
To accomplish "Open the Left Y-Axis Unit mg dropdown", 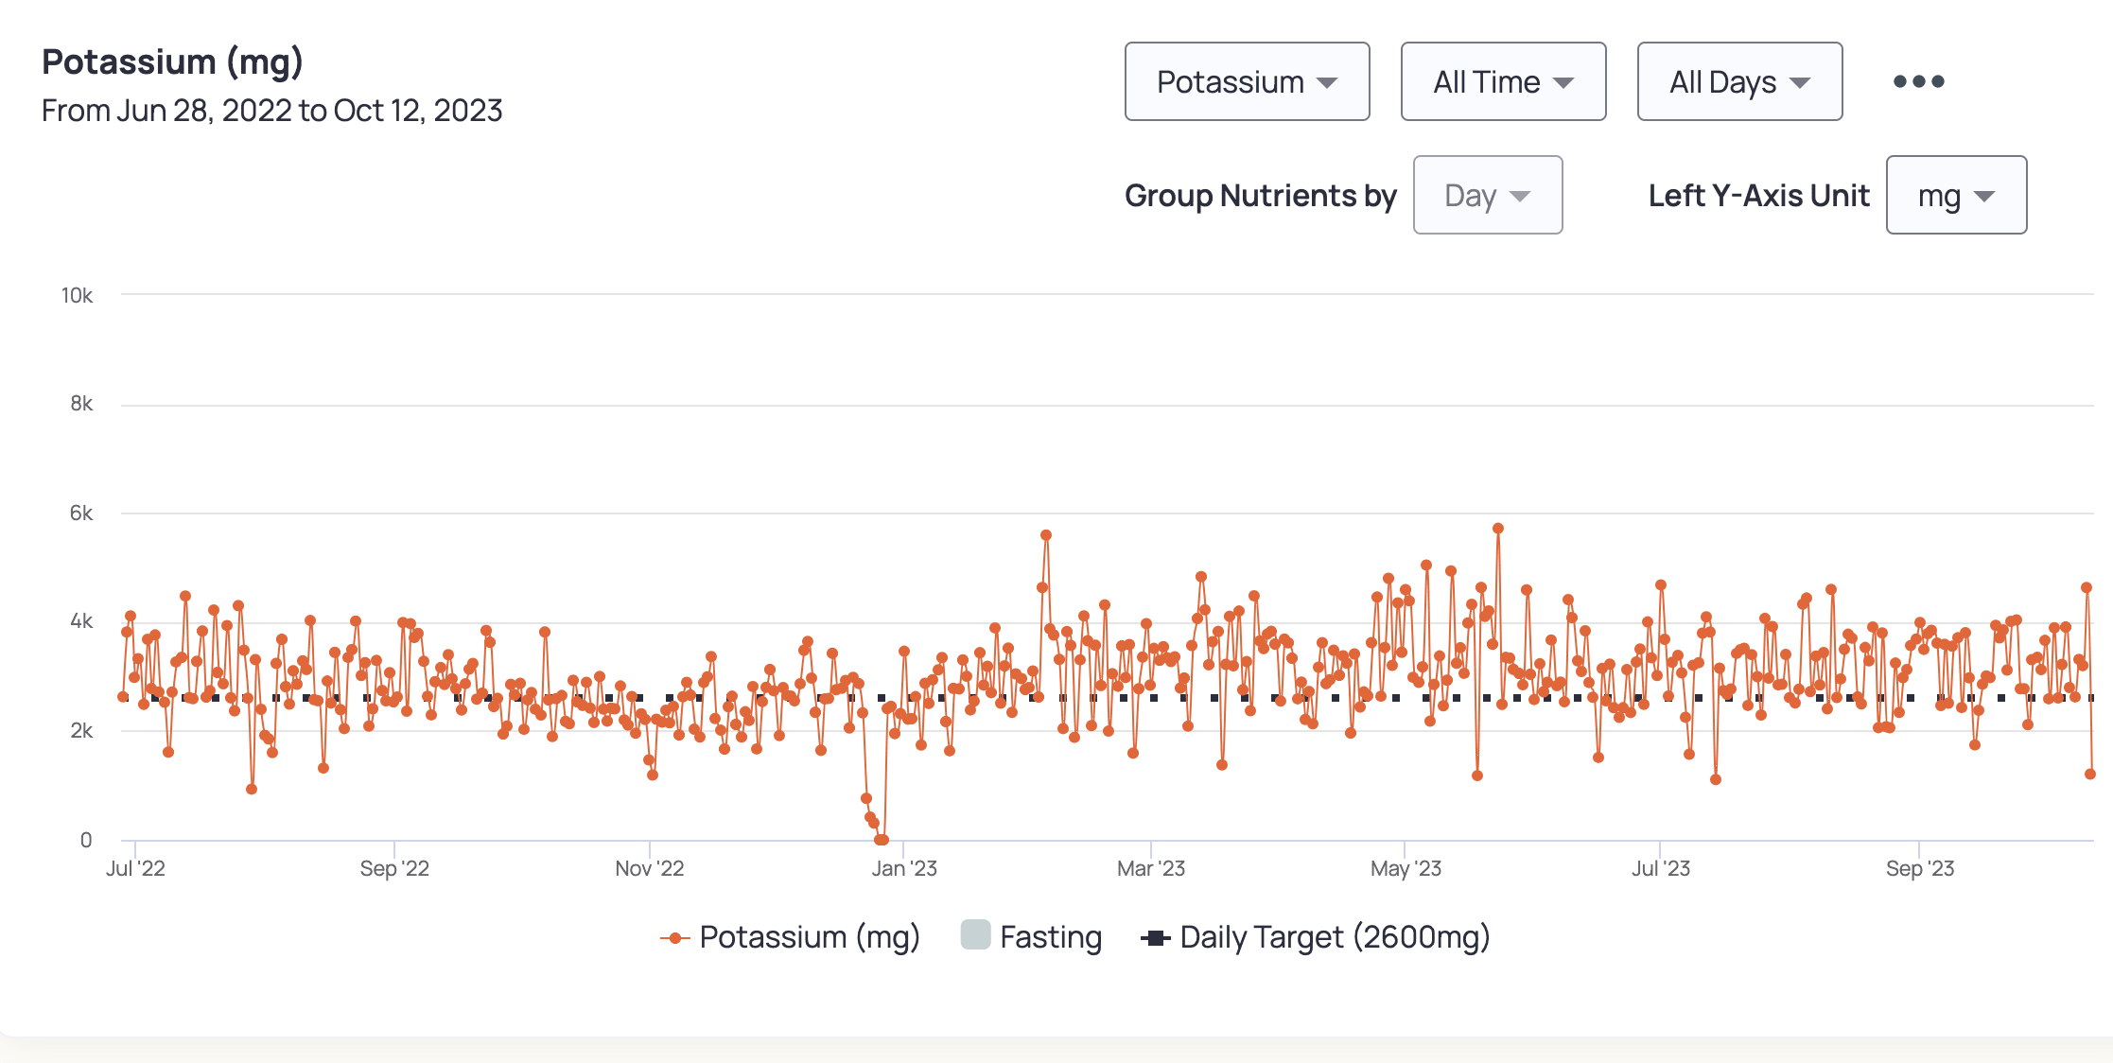I will pos(1955,195).
